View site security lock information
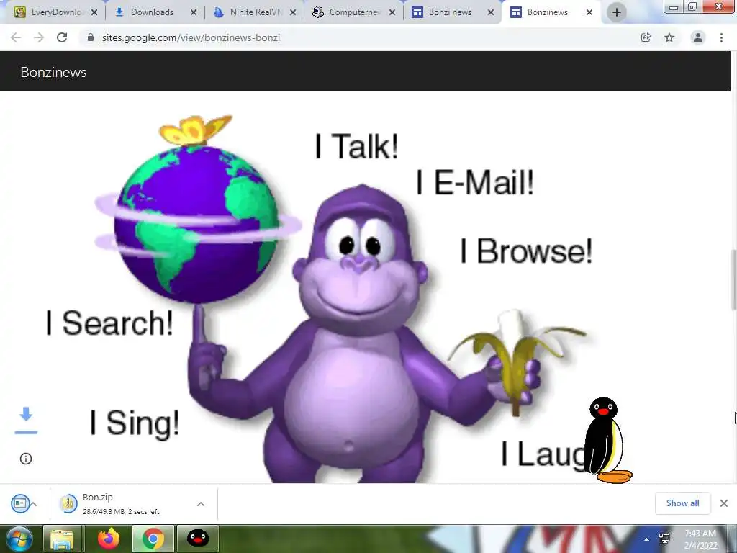This screenshot has height=553, width=737. [91, 37]
